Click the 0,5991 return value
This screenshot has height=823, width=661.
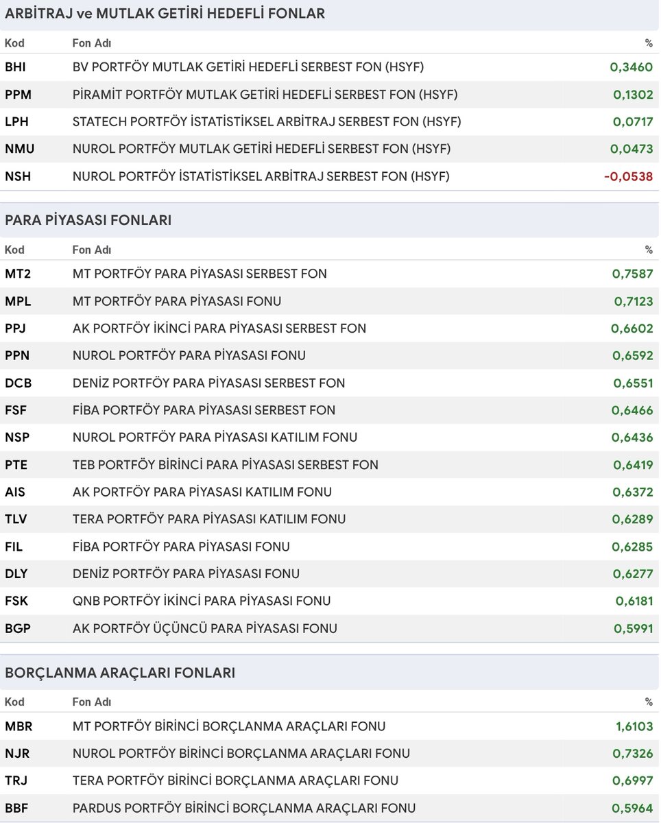coord(633,628)
